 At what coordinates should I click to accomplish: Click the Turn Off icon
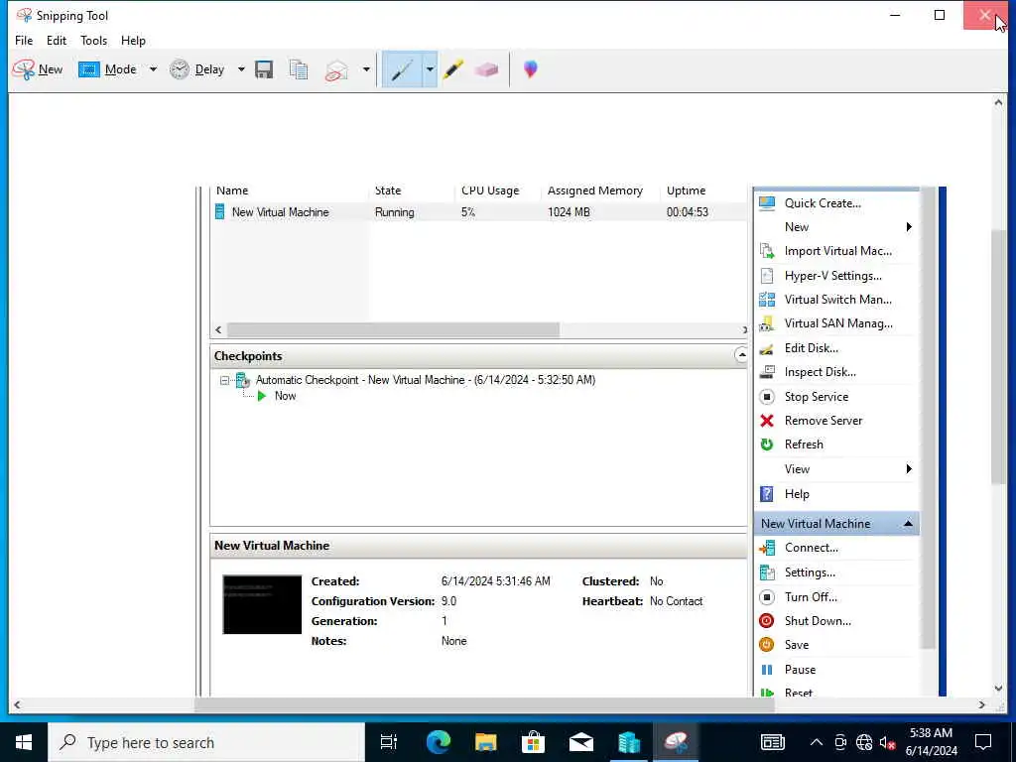click(x=767, y=597)
